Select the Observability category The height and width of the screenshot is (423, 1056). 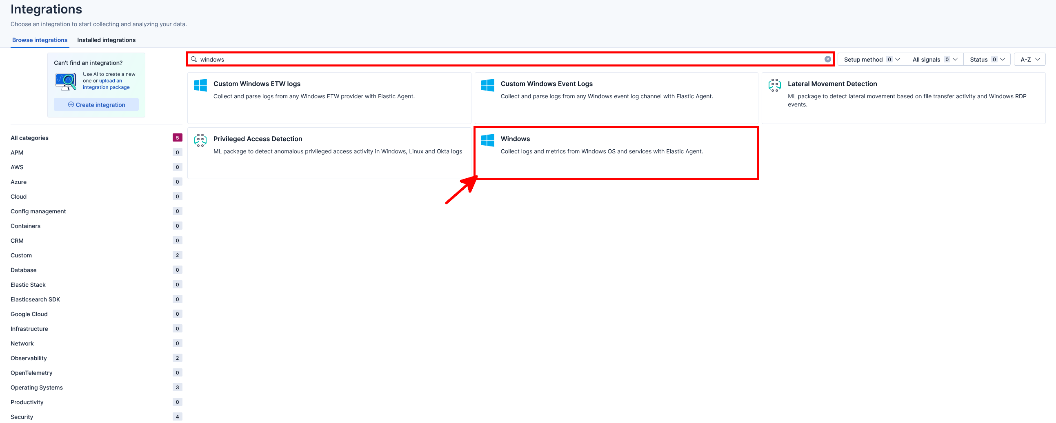click(96, 358)
